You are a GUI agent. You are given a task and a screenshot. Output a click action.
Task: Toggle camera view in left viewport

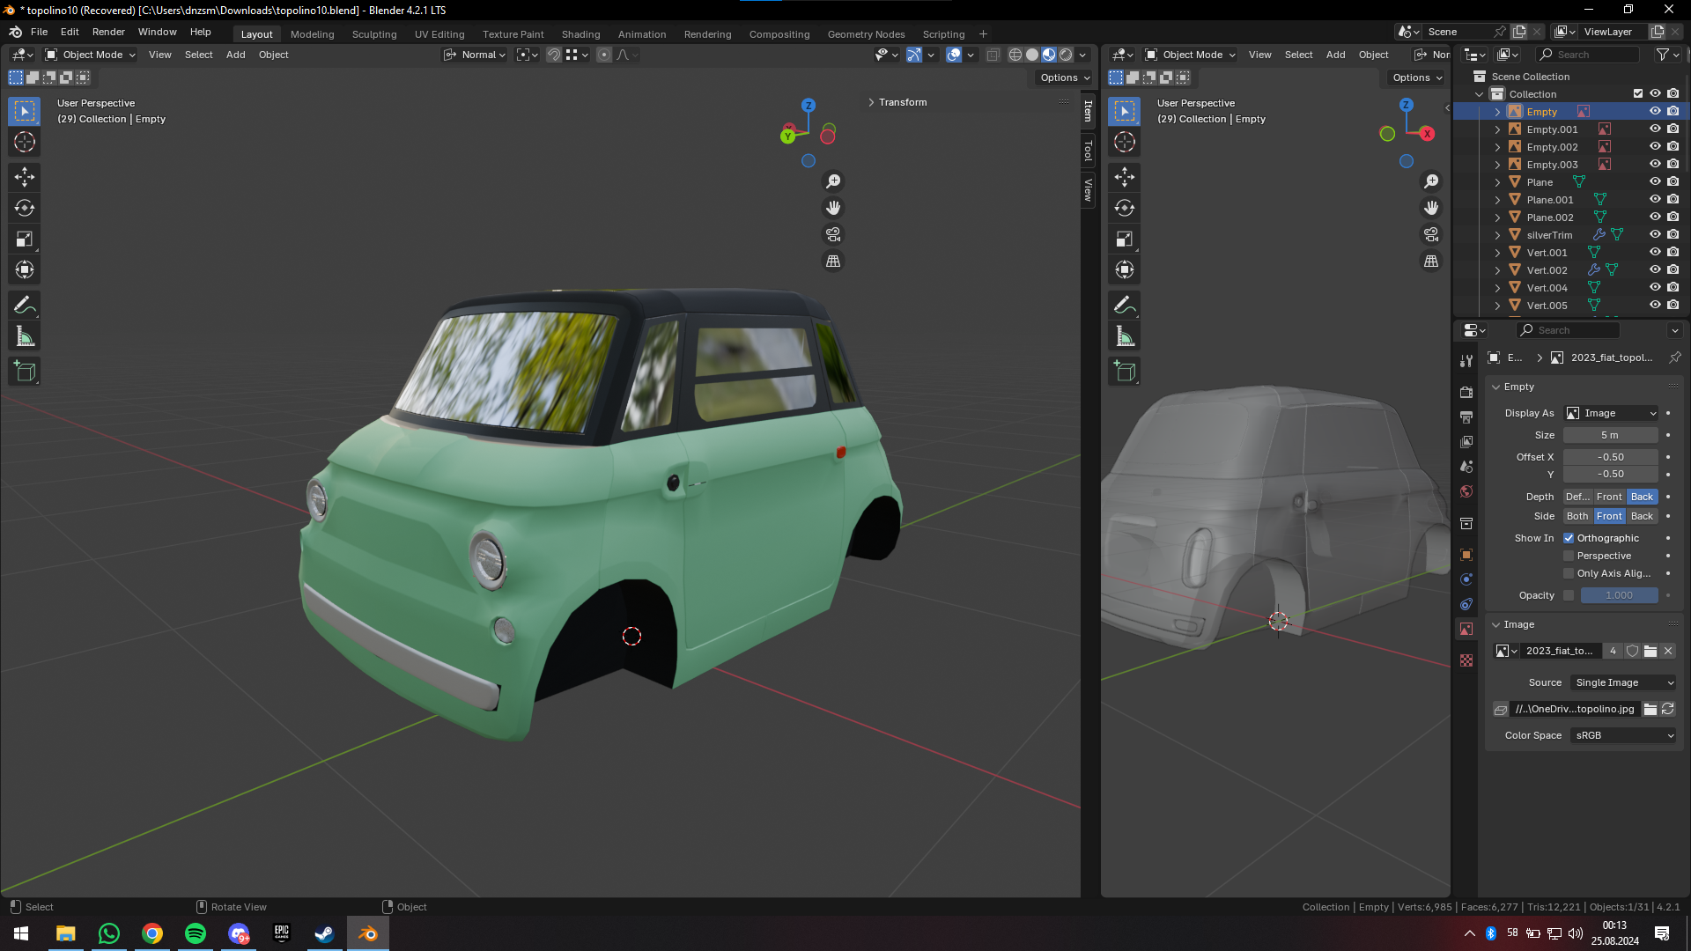[833, 235]
